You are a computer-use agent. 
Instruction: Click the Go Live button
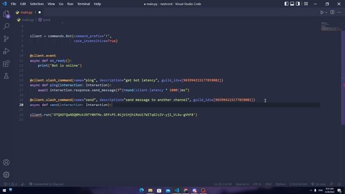[x=318, y=184]
